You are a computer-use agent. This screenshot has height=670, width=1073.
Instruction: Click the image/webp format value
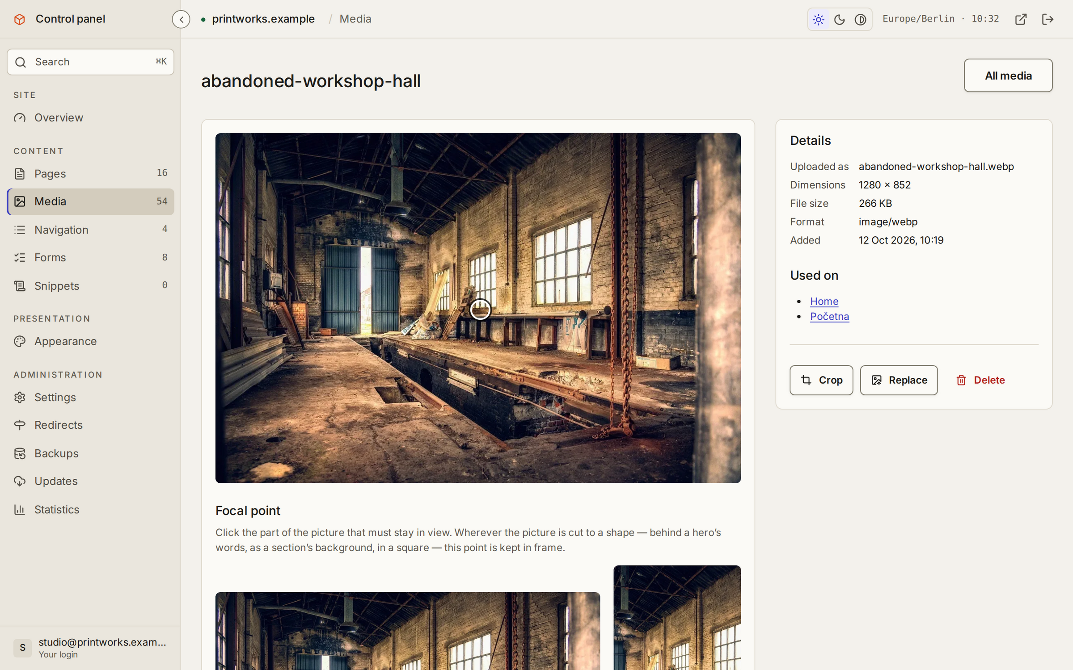(x=888, y=222)
